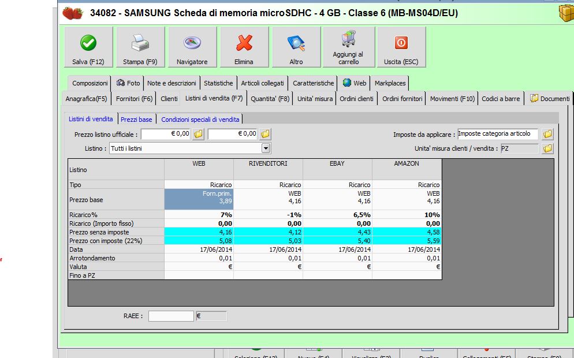Click the highlighted Forn.prim. 3,89 cell
574x358 pixels.
[x=199, y=200]
